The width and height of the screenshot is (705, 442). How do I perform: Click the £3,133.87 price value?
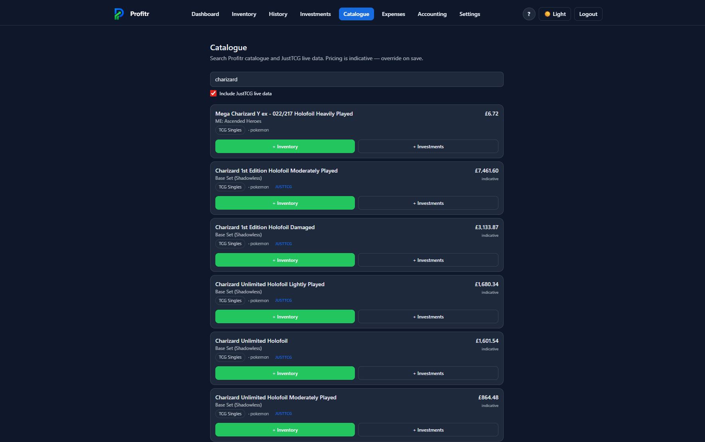pyautogui.click(x=486, y=227)
